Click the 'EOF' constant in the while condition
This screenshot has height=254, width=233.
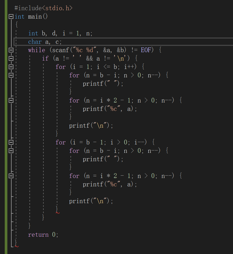[146, 50]
